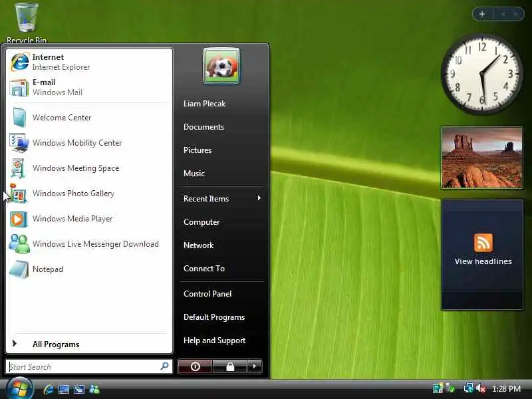Viewport: 532px width, 399px height.
Task: Click the orange RSS feed icon
Action: pos(483,242)
